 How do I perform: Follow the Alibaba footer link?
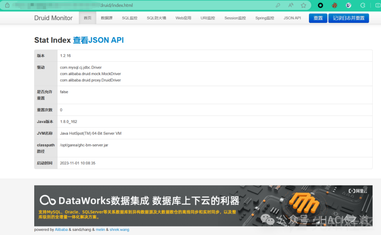(61, 230)
